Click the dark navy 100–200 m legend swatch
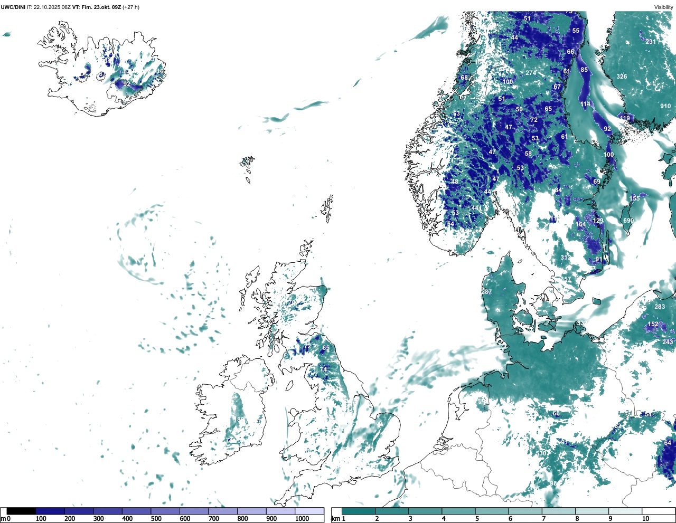676x523 pixels. click(50, 511)
